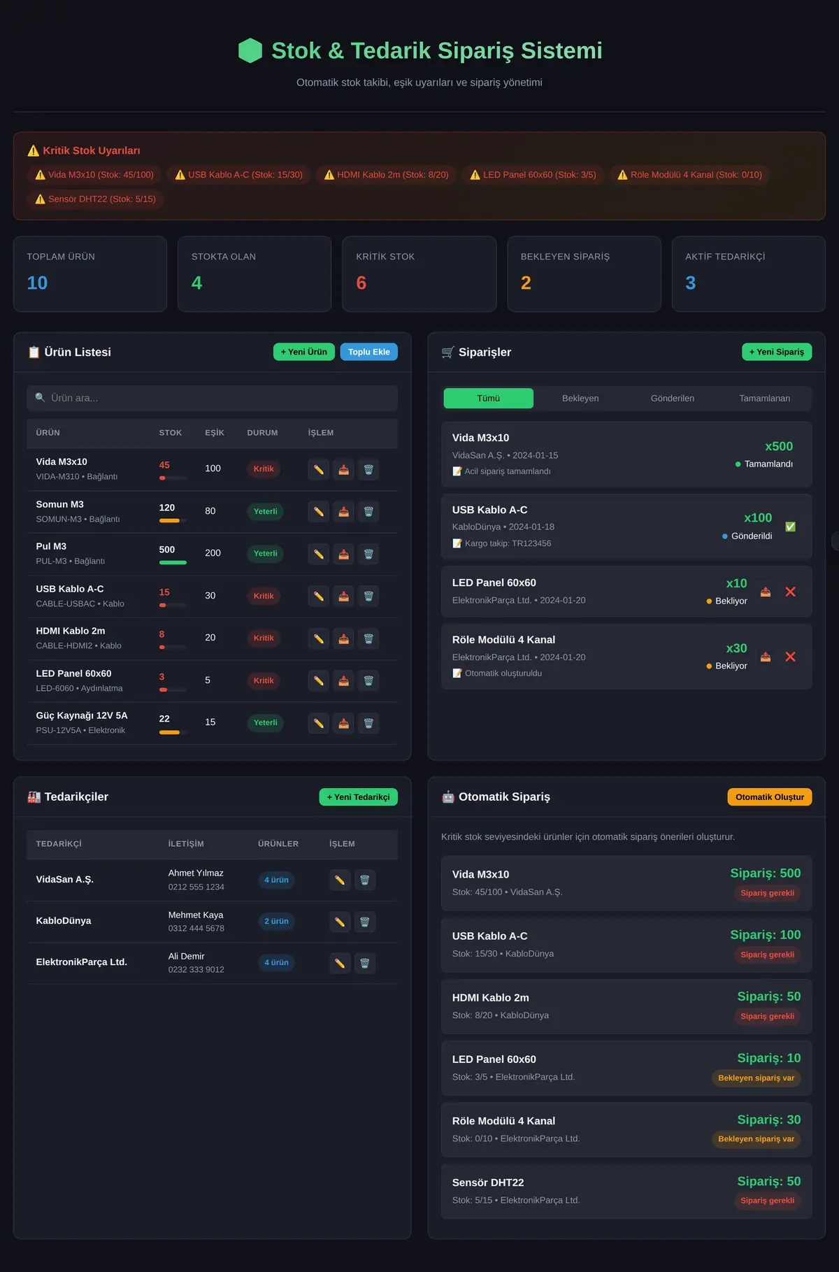Delete supplier KabloDünya
This screenshot has height=1272, width=839.
pos(364,922)
